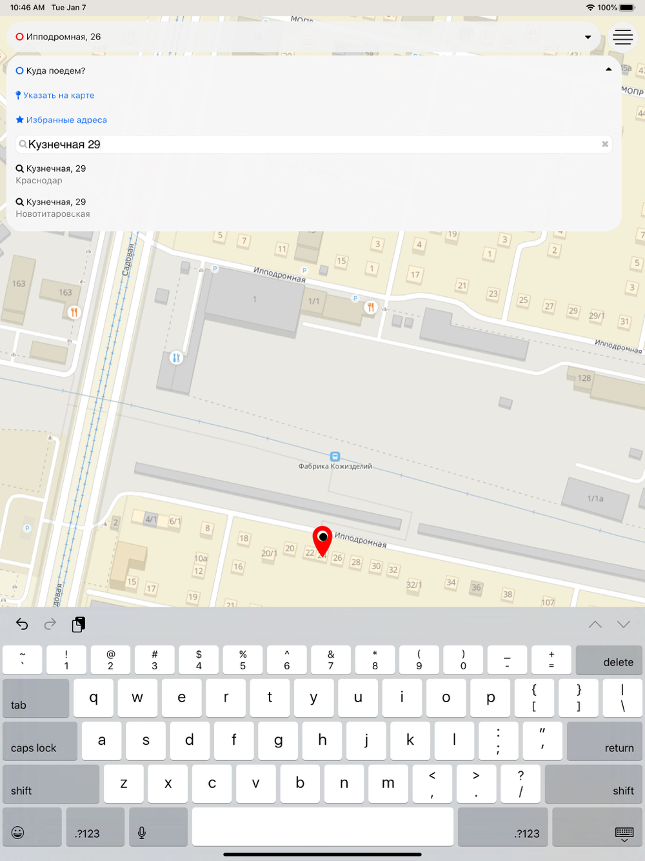Tap the delete key

point(609,660)
